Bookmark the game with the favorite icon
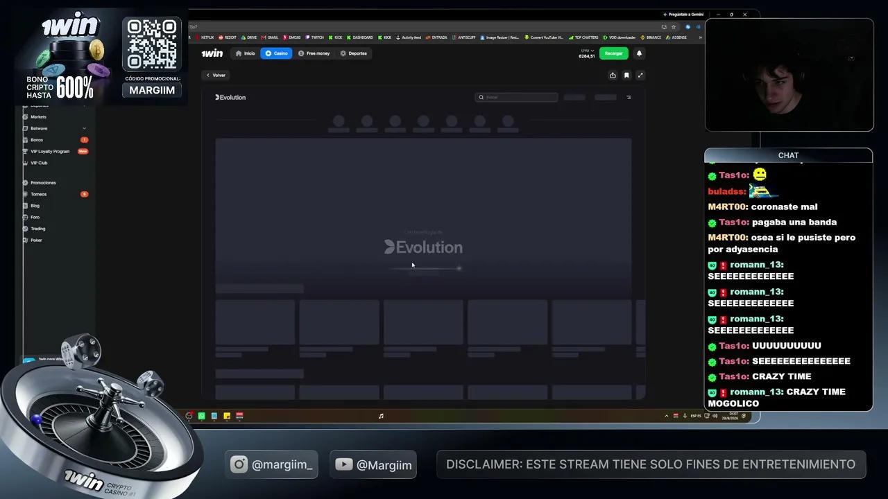This screenshot has height=499, width=888. pyautogui.click(x=626, y=75)
